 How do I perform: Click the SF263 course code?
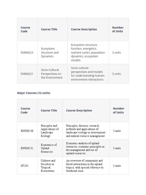click(x=24, y=166)
